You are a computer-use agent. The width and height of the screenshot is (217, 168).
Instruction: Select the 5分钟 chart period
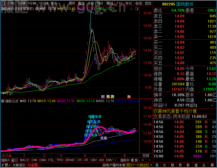coord(32,3)
